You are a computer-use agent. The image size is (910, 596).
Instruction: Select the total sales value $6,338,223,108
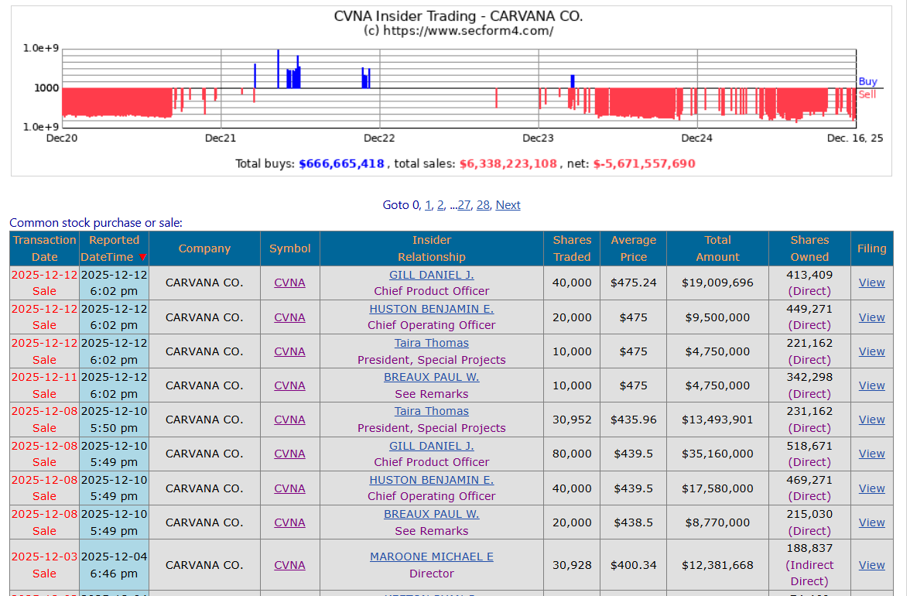pyautogui.click(x=508, y=163)
